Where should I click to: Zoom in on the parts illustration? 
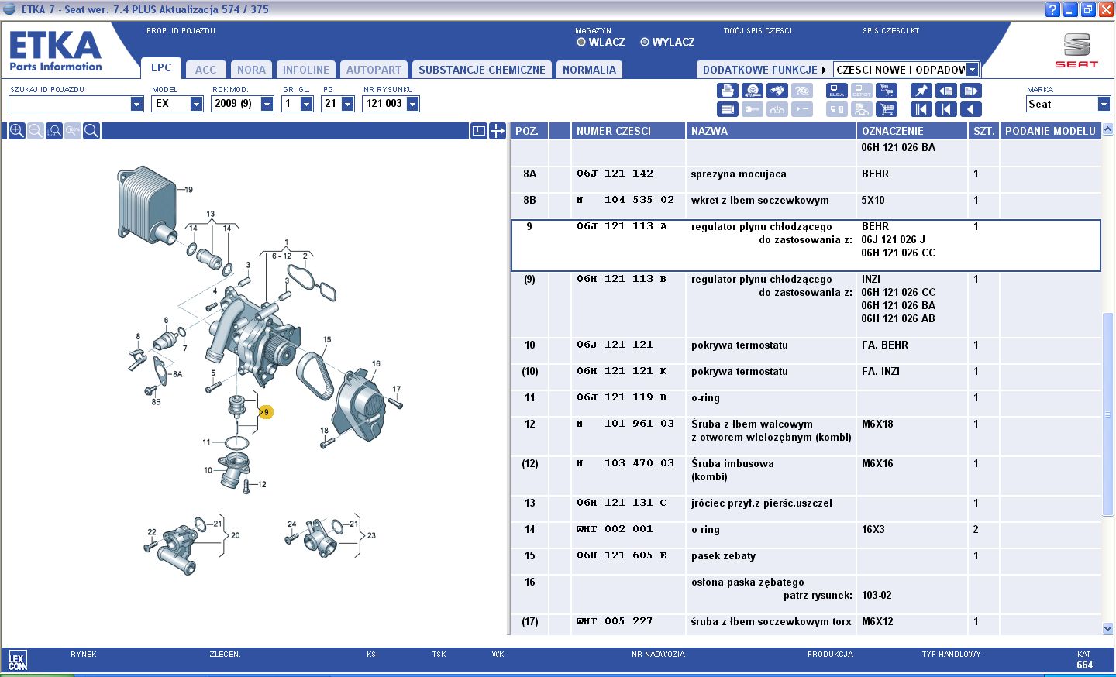[x=16, y=131]
